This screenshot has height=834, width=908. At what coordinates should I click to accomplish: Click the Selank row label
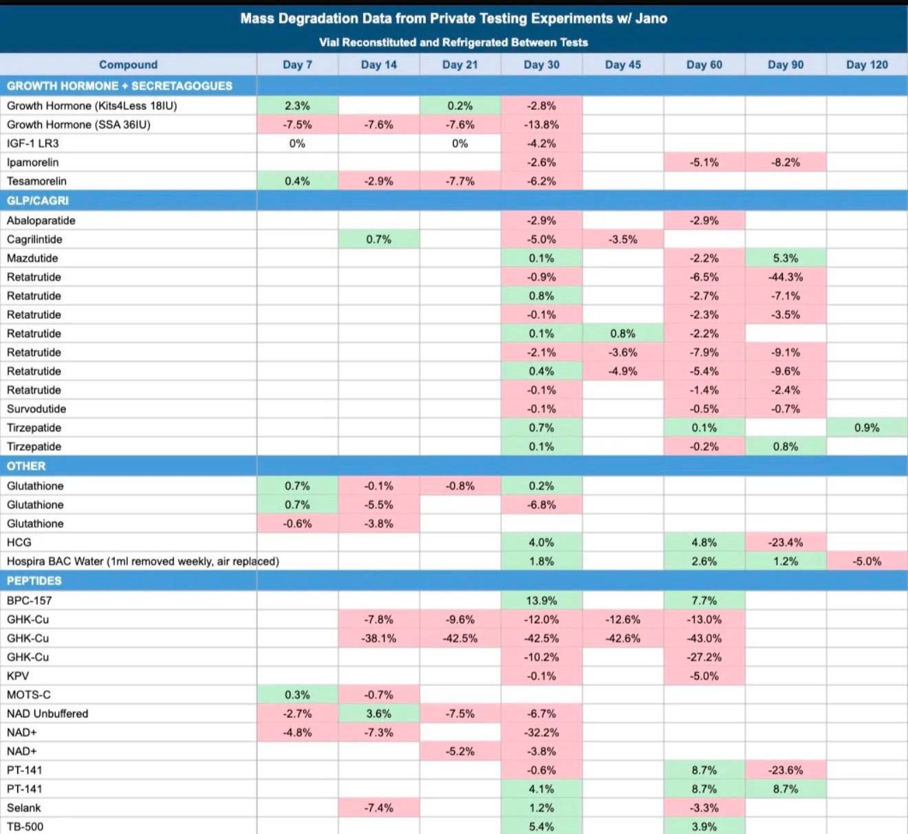(x=24, y=808)
